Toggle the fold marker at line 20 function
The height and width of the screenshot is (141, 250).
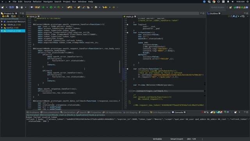127,33
